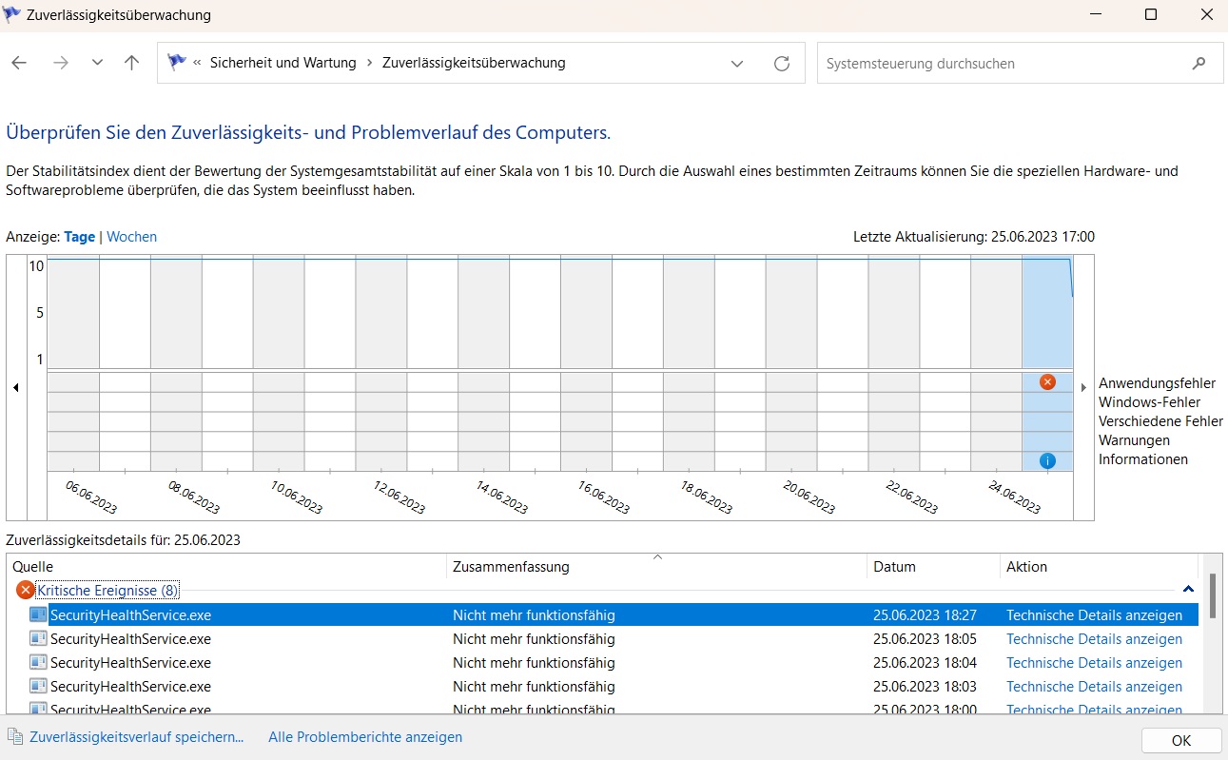
Task: Open recent locations dropdown chevron
Action: tap(97, 63)
